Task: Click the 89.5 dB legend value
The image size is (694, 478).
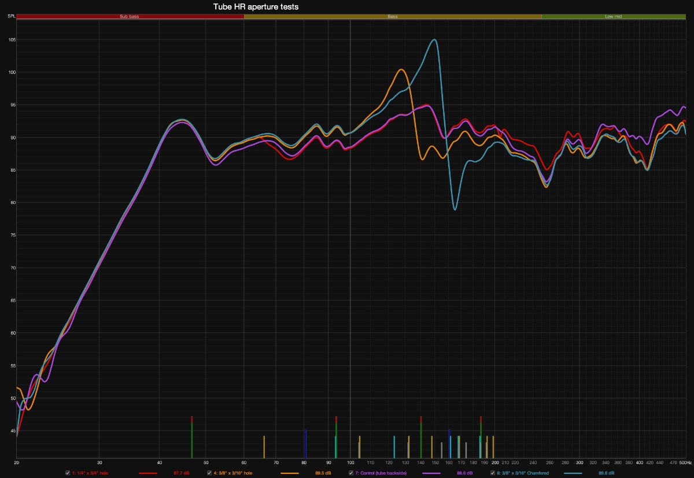Action: (x=323, y=473)
